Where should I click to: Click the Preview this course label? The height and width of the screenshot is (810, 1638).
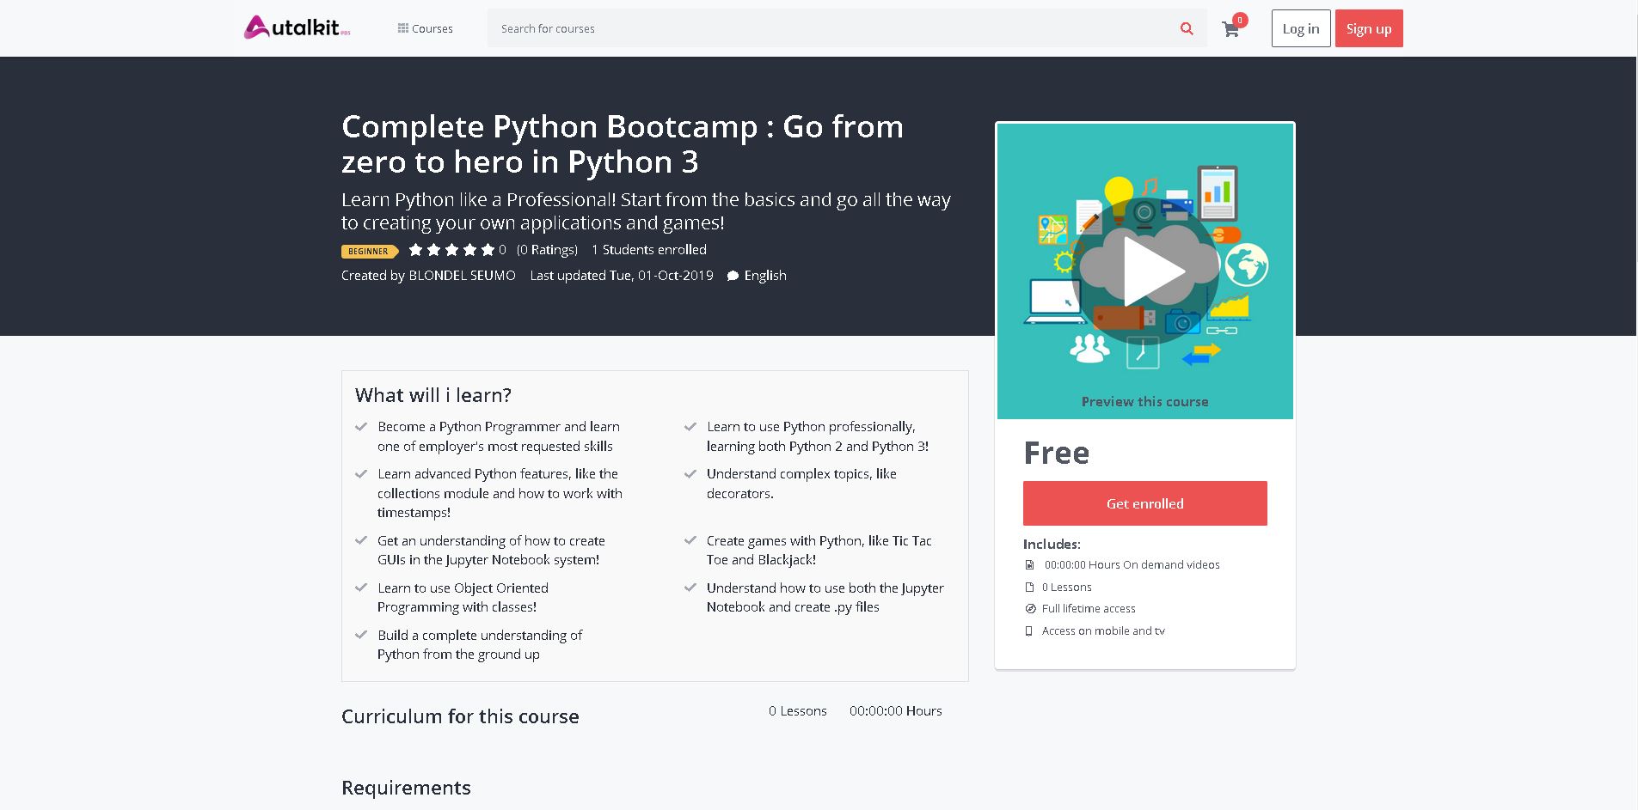[1144, 401]
